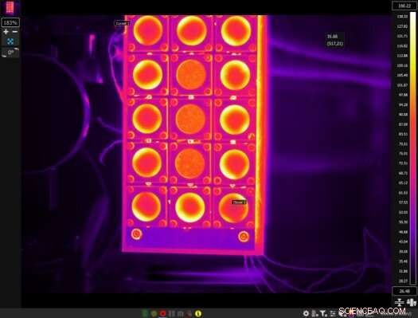Click the palette icon at bottom right corner
The height and width of the screenshot is (318, 418).
(412, 302)
